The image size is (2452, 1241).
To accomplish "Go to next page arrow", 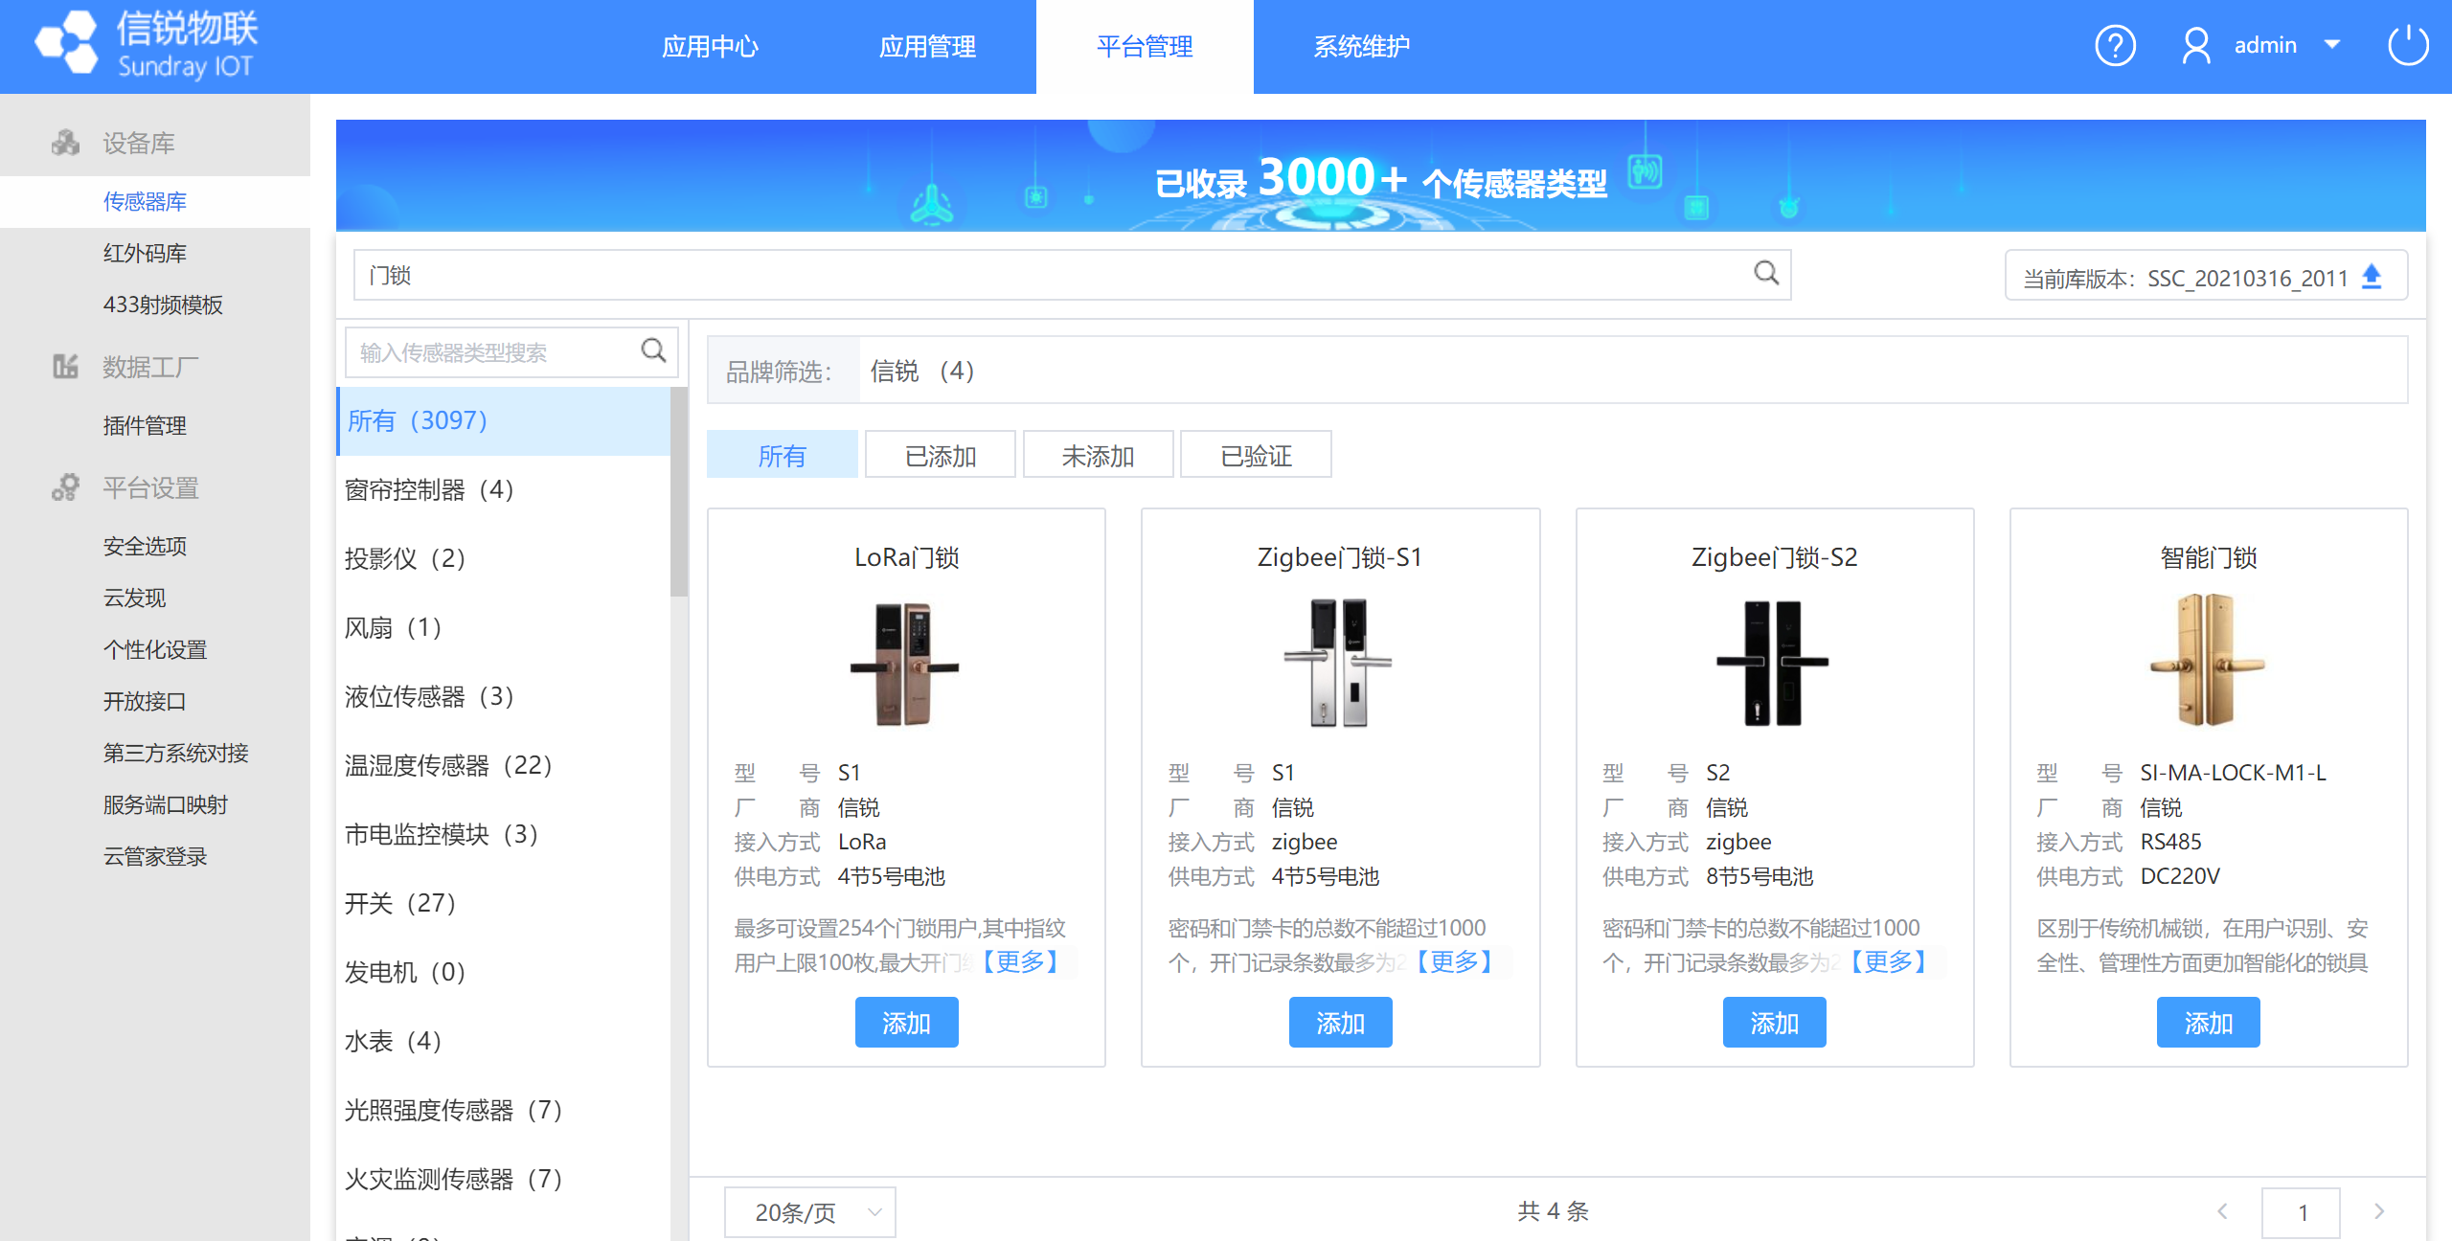I will [2379, 1211].
